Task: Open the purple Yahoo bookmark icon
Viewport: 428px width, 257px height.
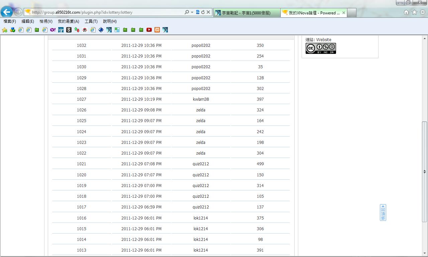Action: 53,30
